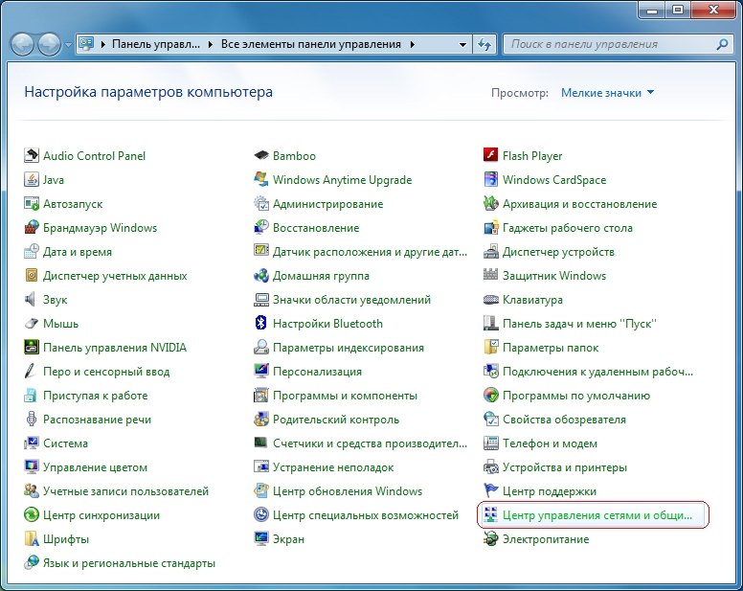Image resolution: width=743 pixels, height=591 pixels.
Task: Click the Bamboo tablet icon
Action: [261, 155]
